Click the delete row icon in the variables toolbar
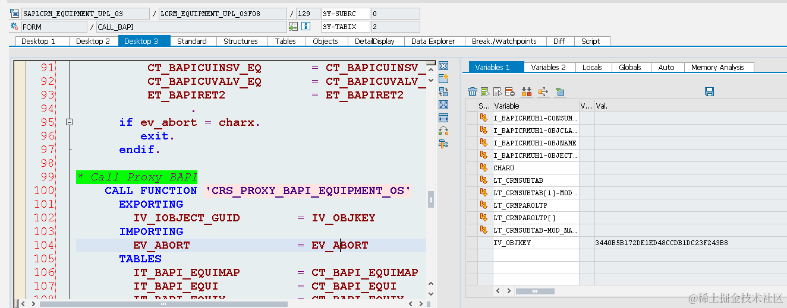Viewport: 787px width, 308px height. (x=509, y=91)
